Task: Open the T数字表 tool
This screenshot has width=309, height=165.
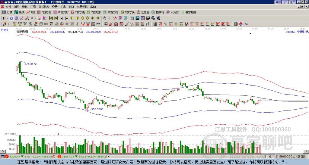Action: tap(128, 12)
